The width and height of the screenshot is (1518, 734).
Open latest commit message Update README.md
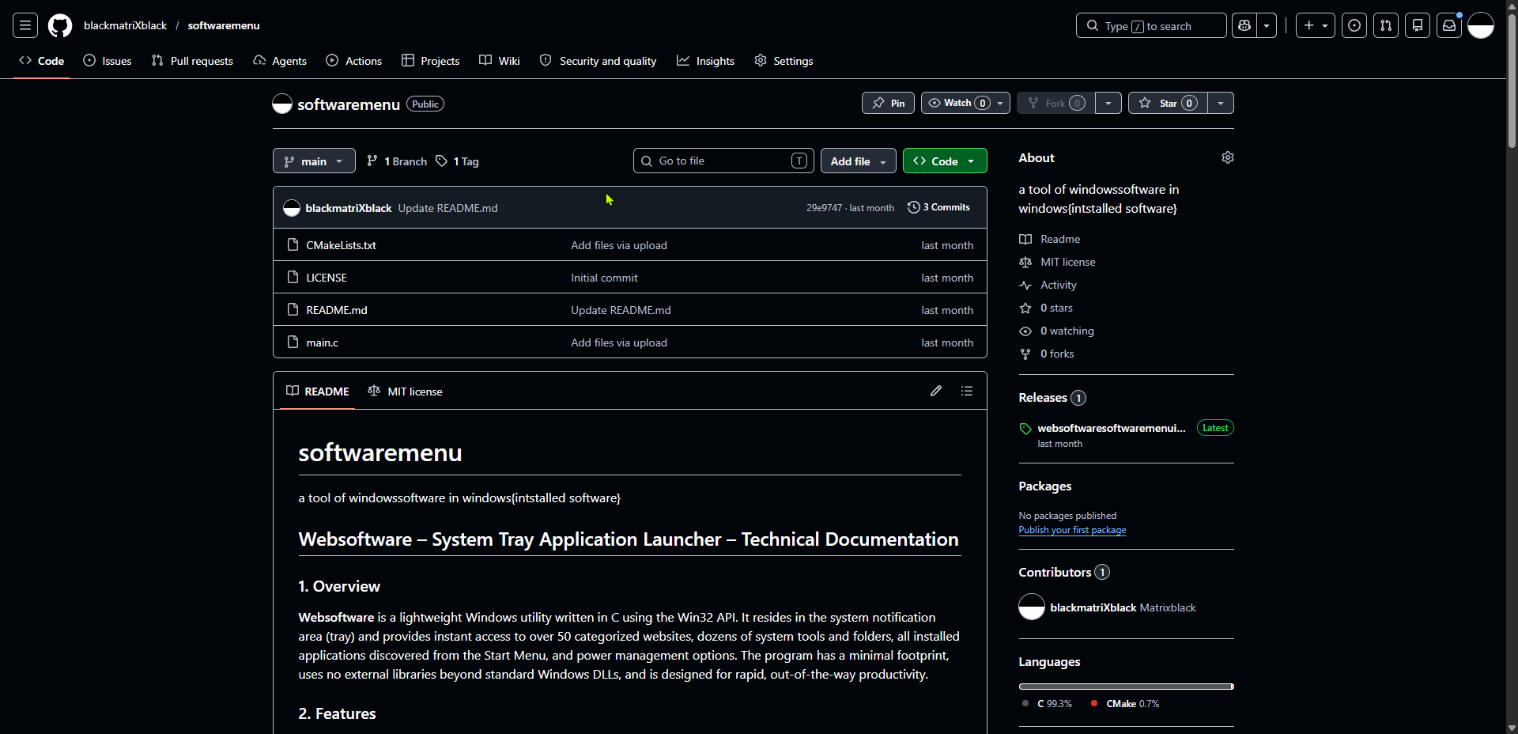tap(447, 208)
